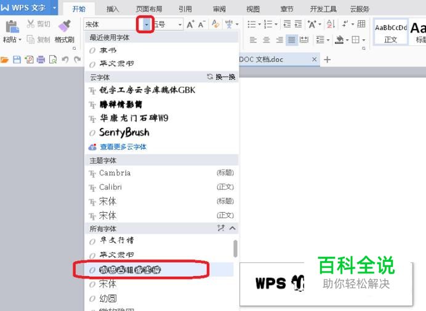This screenshot has height=311, width=426.
Task: Click the font name input field showing 宋体
Action: pyautogui.click(x=112, y=25)
